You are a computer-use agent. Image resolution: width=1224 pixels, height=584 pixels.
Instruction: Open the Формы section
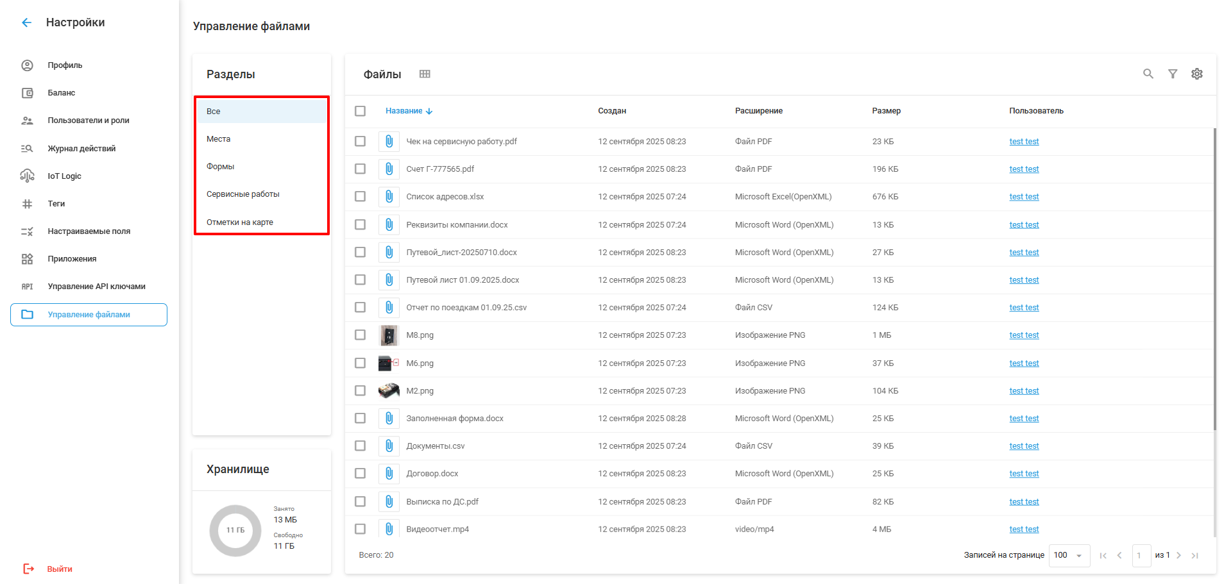tap(221, 167)
